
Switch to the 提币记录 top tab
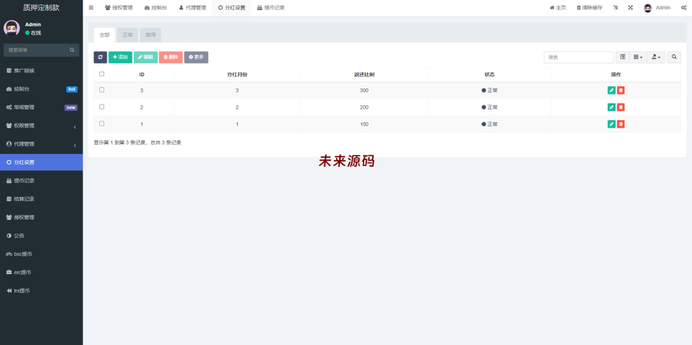pyautogui.click(x=270, y=8)
